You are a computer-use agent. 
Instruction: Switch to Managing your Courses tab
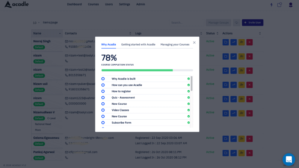(x=175, y=44)
